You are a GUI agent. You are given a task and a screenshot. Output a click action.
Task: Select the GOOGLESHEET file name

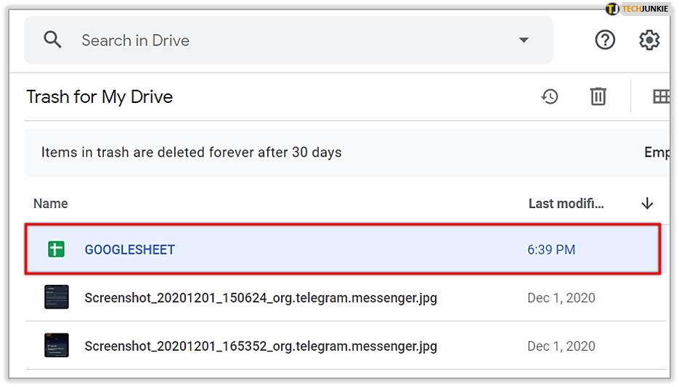(130, 250)
